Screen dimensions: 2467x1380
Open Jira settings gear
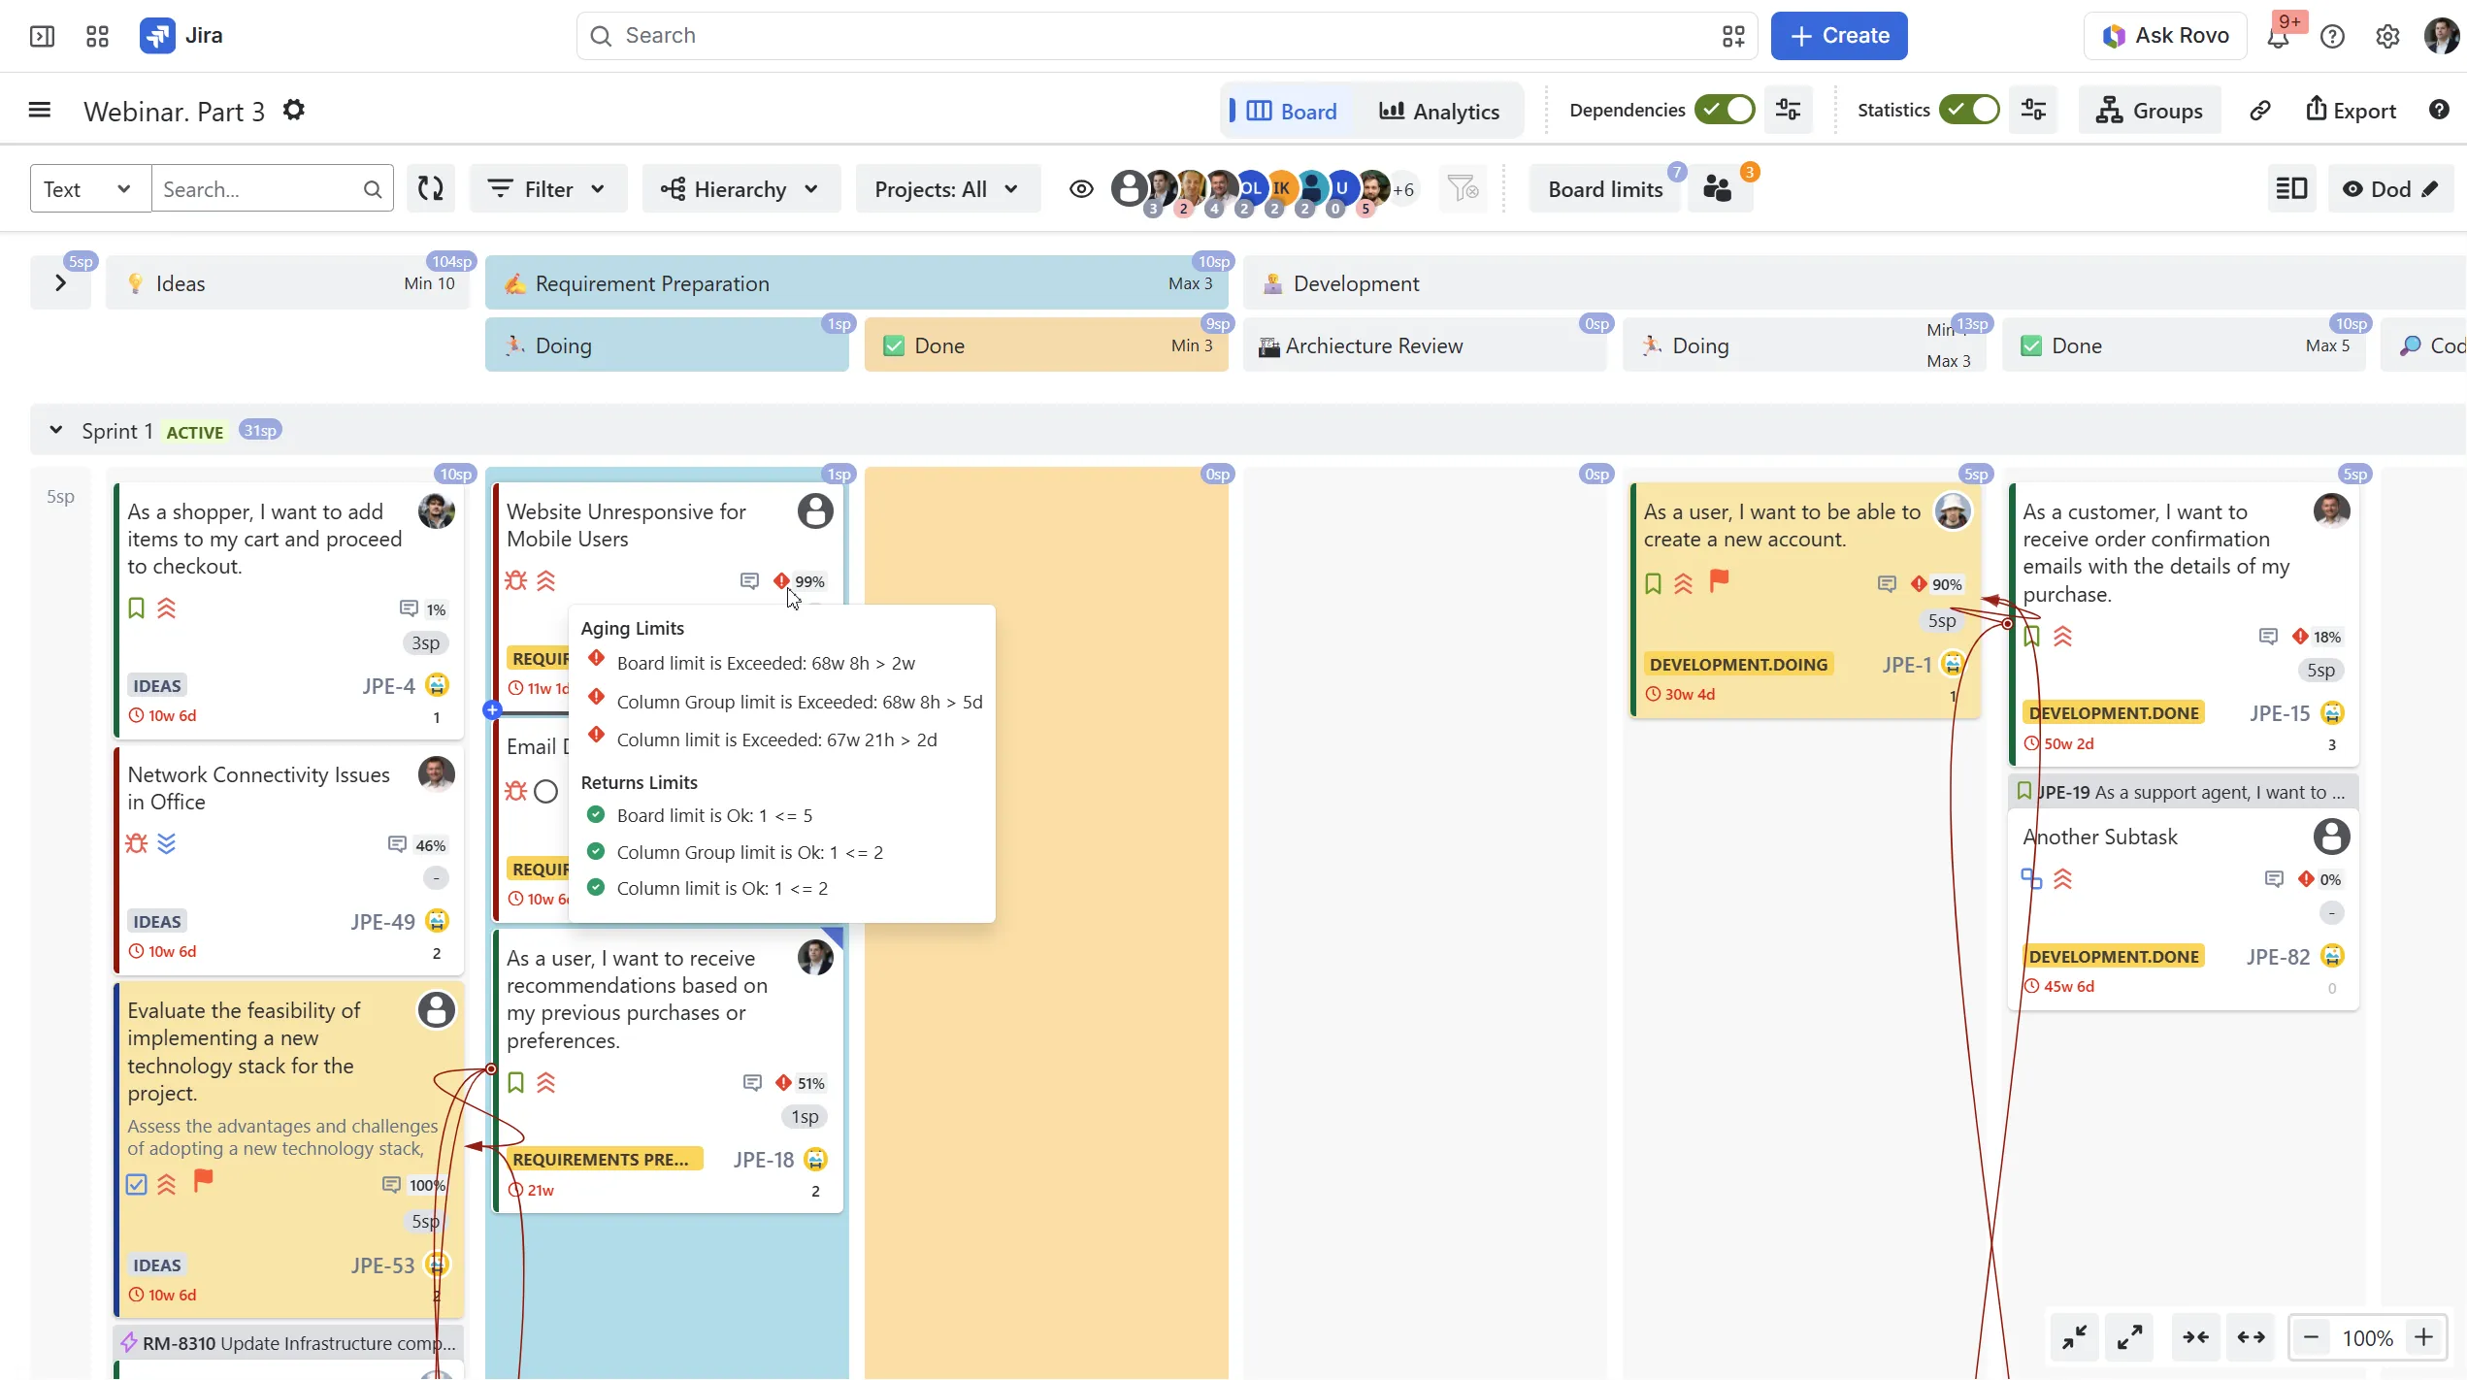tap(2387, 36)
